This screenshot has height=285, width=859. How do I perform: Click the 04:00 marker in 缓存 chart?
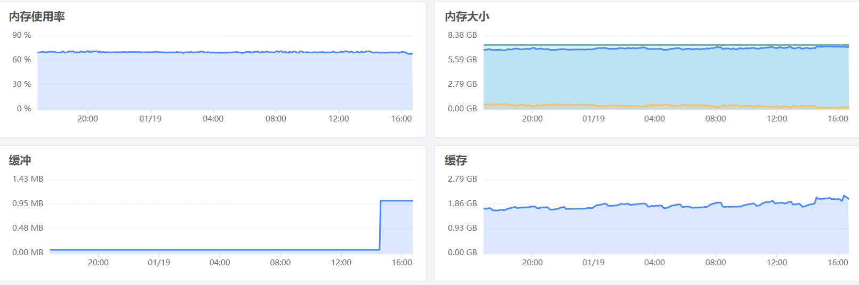(x=654, y=263)
